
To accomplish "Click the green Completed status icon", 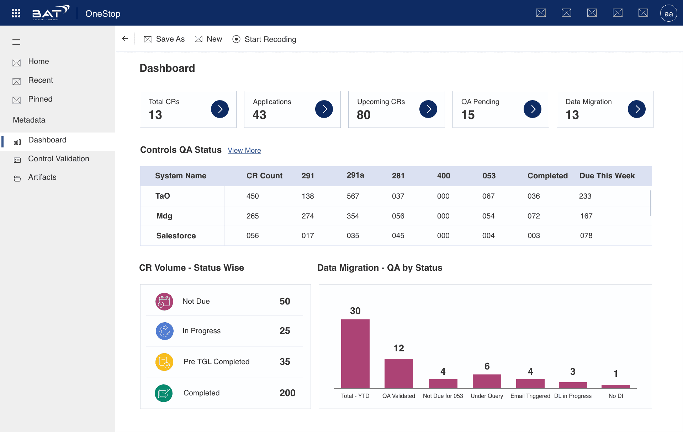I will tap(164, 393).
